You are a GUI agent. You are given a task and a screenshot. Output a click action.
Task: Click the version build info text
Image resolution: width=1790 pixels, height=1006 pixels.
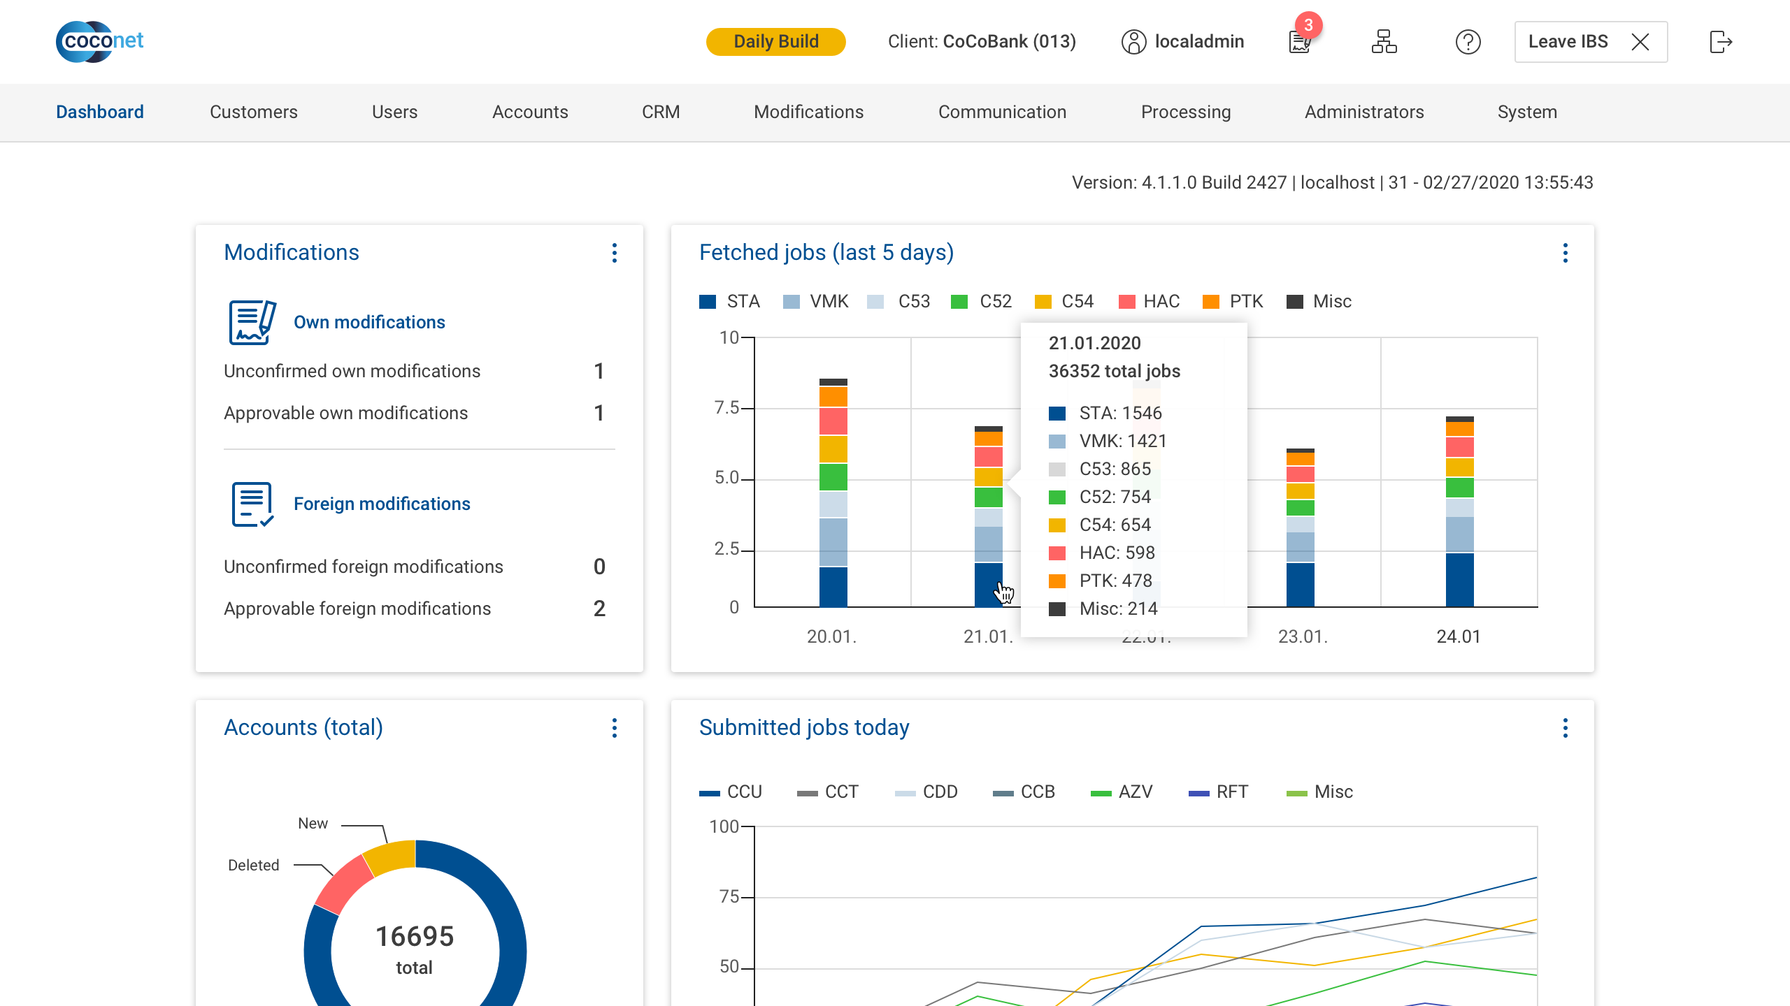1333,182
